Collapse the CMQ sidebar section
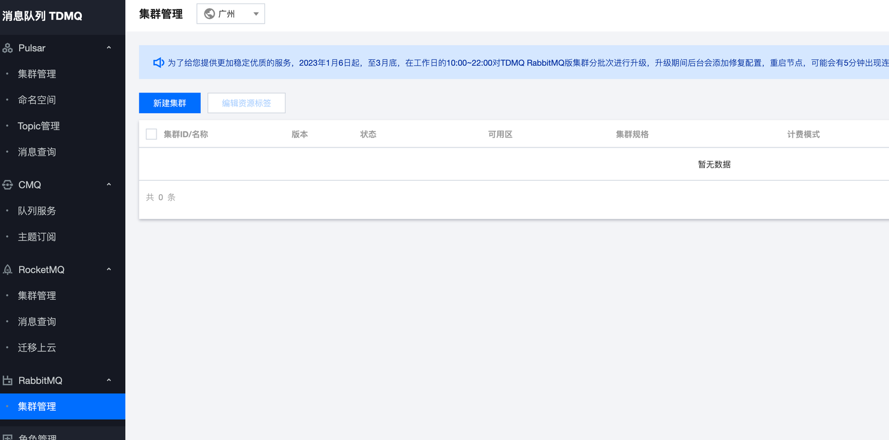889x440 pixels. 108,185
